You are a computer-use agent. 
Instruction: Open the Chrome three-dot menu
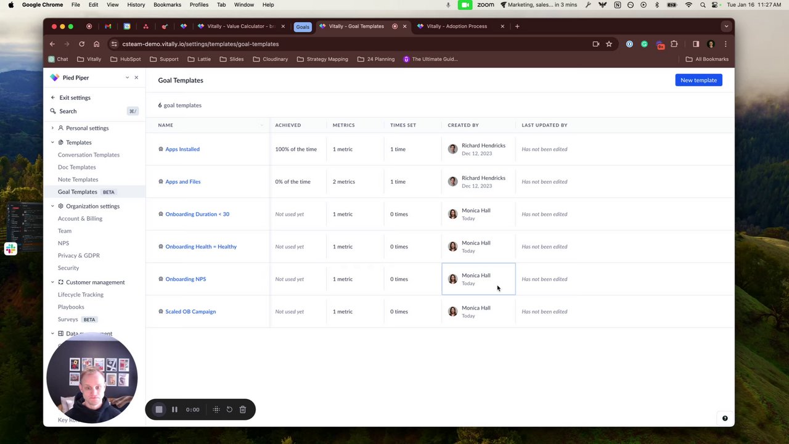tap(726, 44)
